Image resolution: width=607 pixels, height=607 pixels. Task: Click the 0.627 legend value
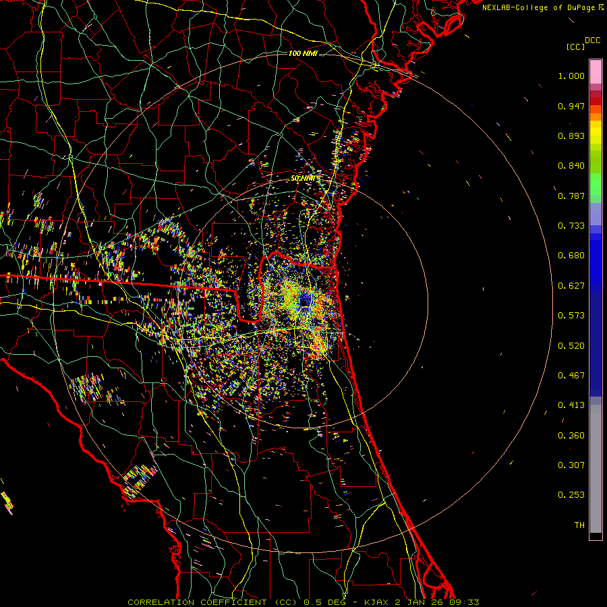[571, 286]
